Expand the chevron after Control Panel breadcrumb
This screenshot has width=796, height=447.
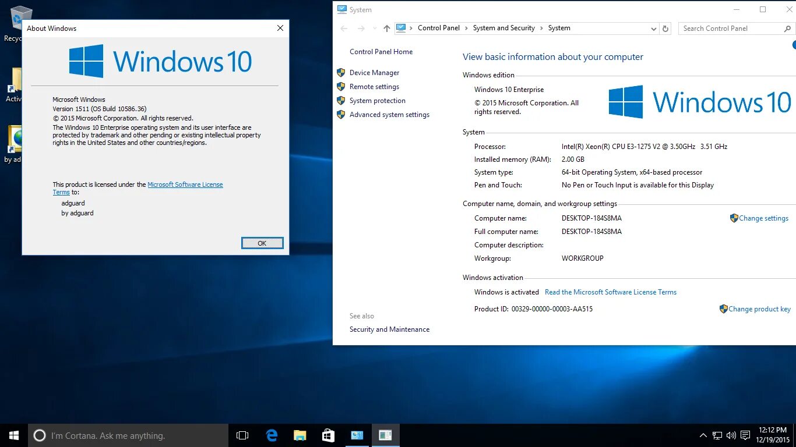pyautogui.click(x=466, y=28)
